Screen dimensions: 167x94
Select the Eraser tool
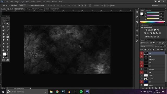coord(3,37)
